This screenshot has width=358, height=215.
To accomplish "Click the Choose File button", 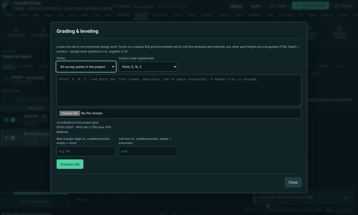I will (70, 113).
